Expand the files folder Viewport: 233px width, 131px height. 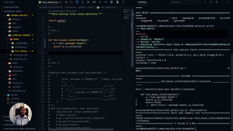click(x=14, y=23)
